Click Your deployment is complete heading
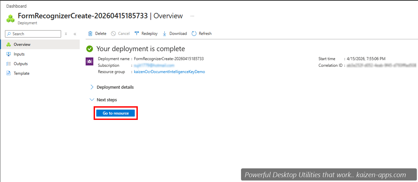The image size is (418, 182). click(140, 49)
